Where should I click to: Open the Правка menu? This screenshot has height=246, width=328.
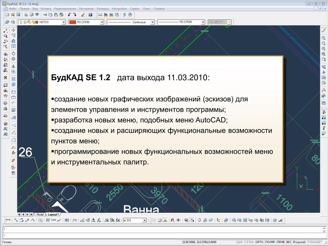point(24,9)
